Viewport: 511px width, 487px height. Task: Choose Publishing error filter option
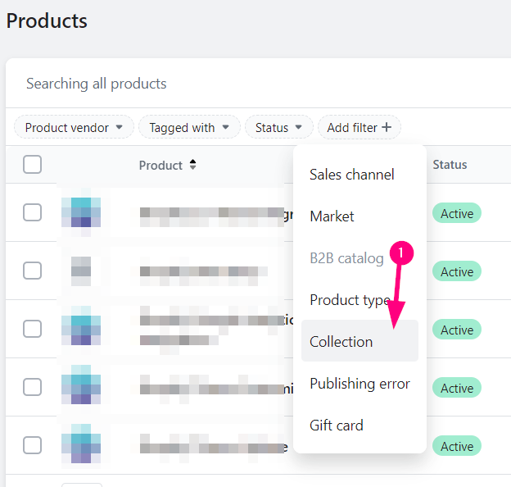[360, 384]
